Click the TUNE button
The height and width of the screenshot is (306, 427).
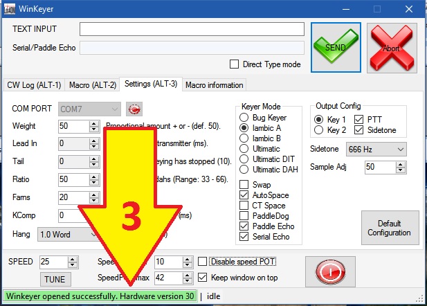click(x=55, y=279)
